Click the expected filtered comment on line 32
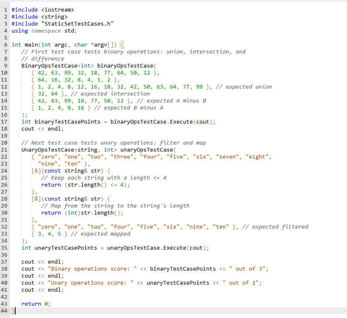Viewport: 347px width, 318px height. 277,227
